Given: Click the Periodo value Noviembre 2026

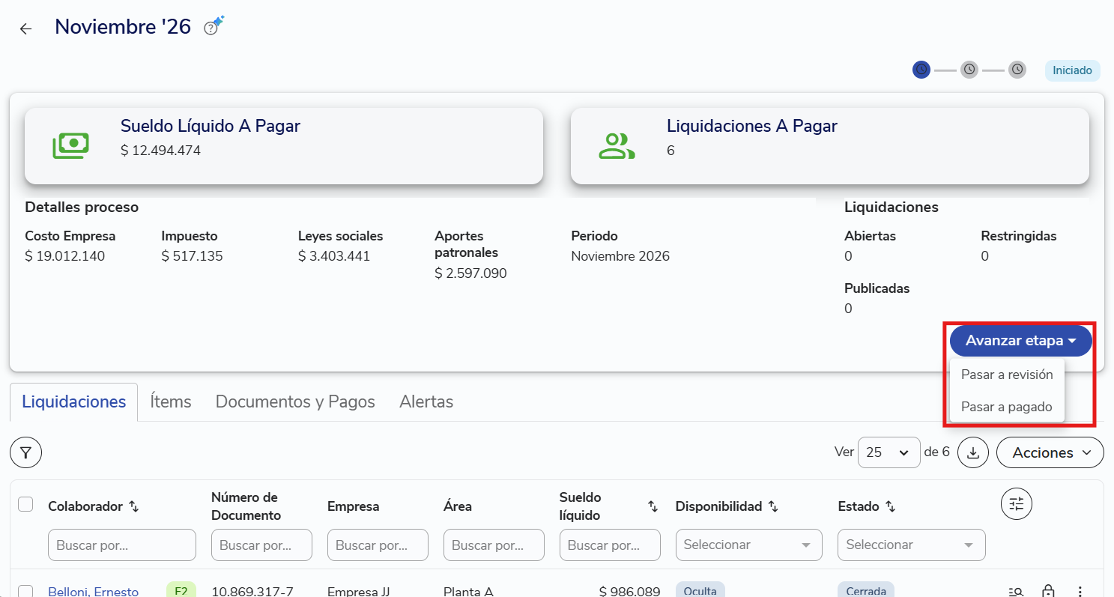Looking at the screenshot, I should [620, 256].
